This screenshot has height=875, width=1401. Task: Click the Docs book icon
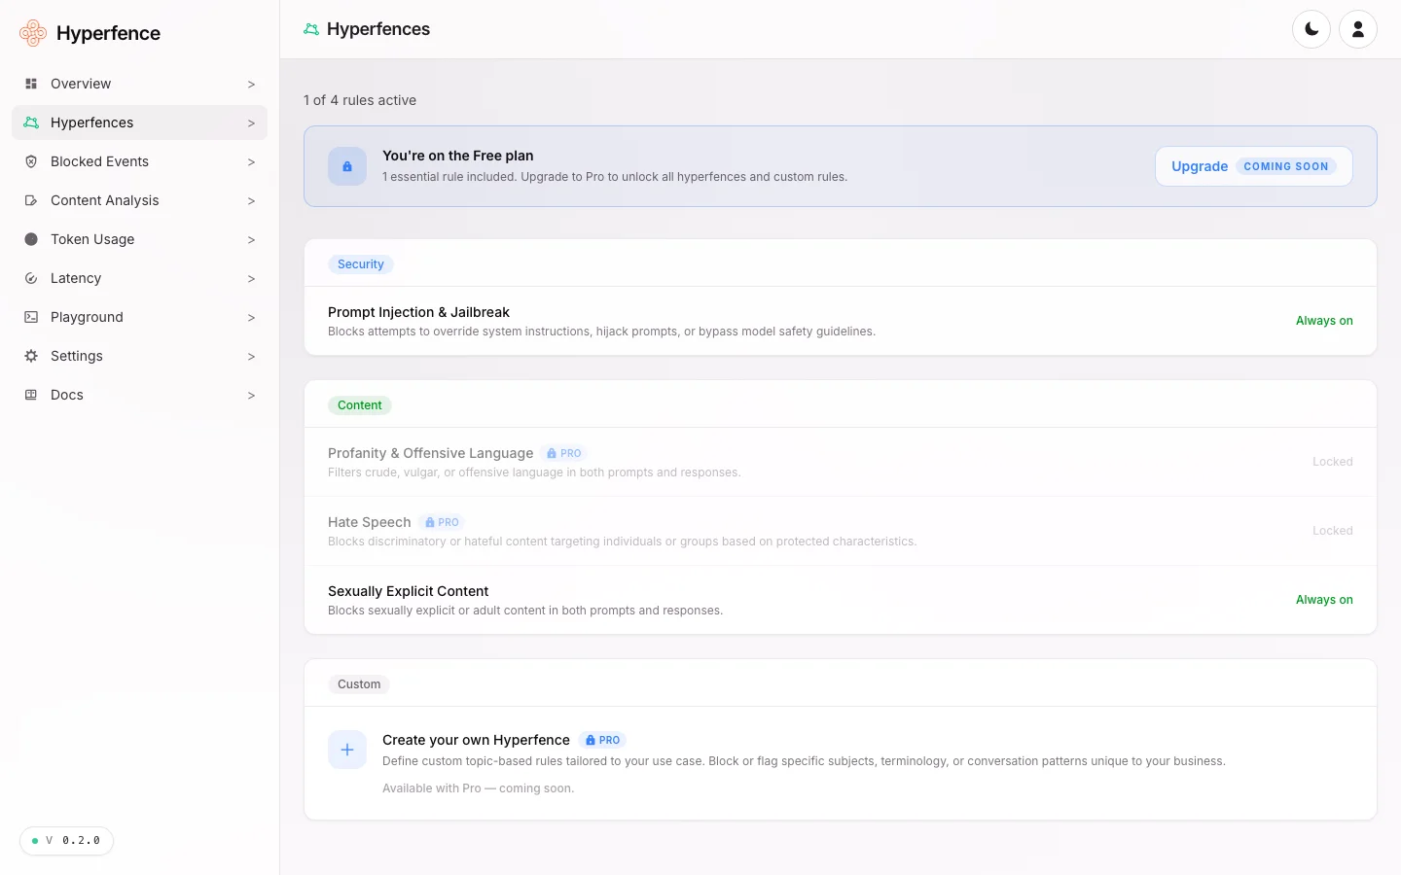click(31, 395)
